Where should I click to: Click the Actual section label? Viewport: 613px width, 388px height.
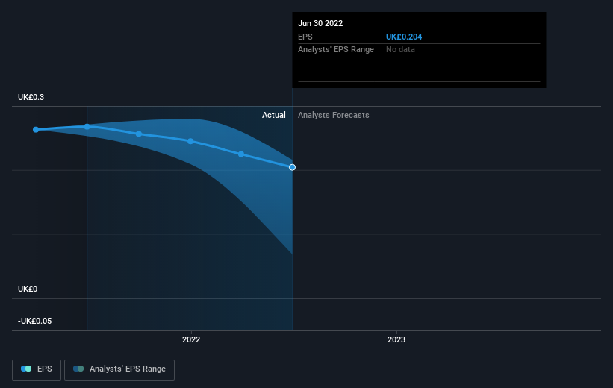(x=274, y=115)
